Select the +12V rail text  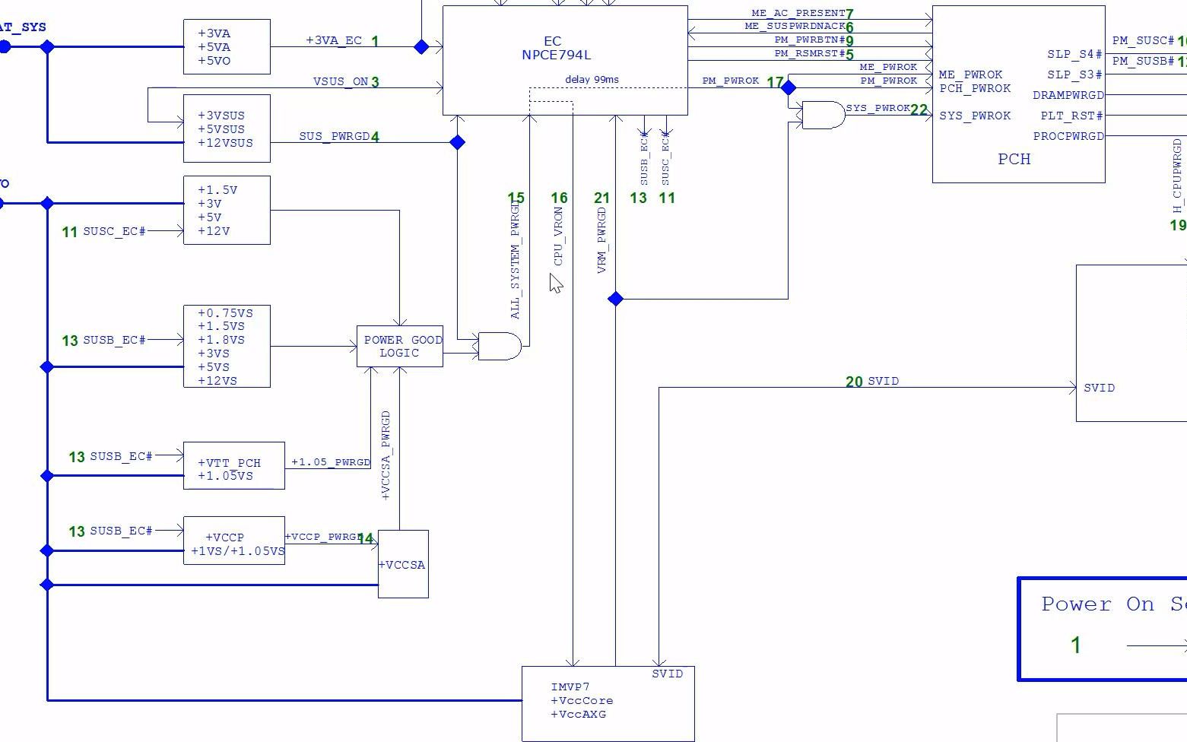[x=214, y=231]
